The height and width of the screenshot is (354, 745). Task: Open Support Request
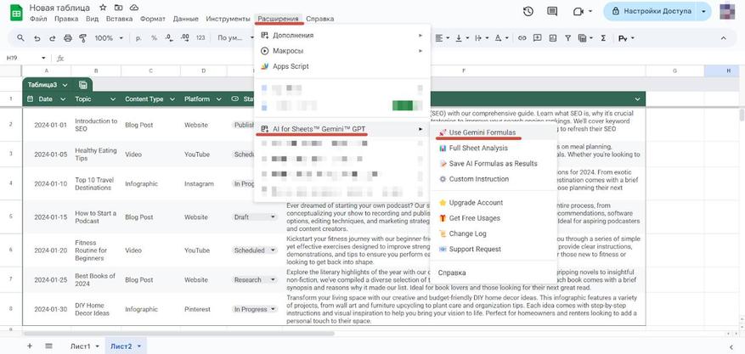click(x=494, y=249)
